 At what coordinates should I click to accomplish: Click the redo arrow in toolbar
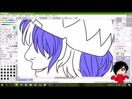coord(21,18)
